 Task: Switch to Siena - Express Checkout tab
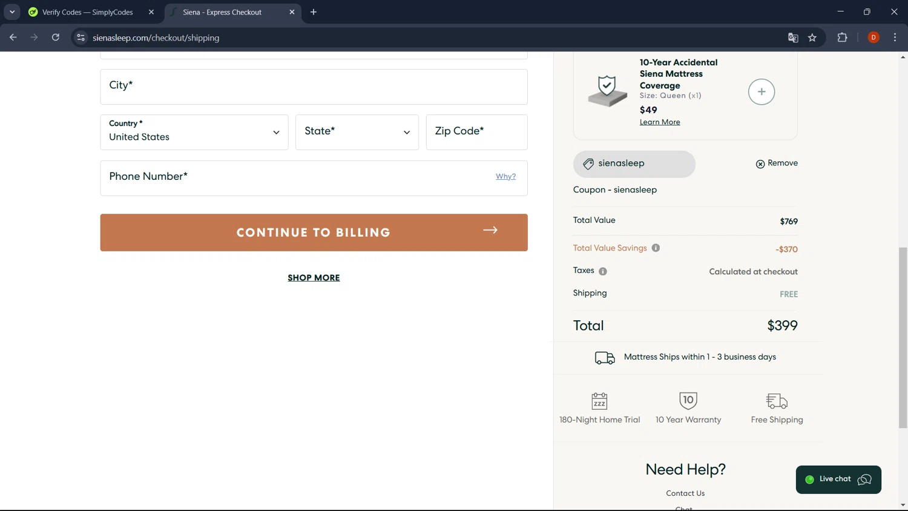(x=232, y=12)
